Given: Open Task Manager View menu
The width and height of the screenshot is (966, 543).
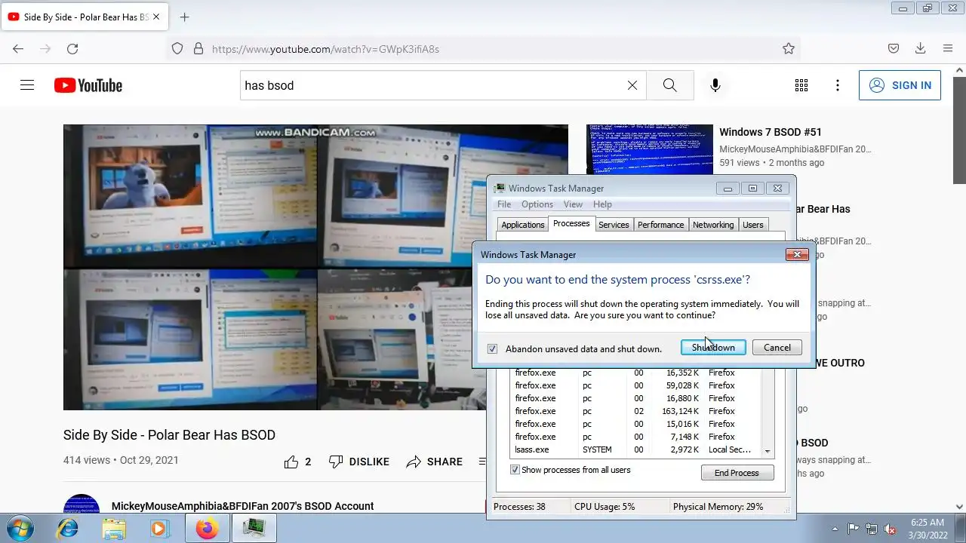Looking at the screenshot, I should [573, 204].
